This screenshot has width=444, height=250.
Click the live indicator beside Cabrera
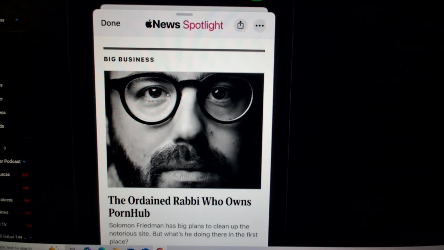[x=27, y=200]
